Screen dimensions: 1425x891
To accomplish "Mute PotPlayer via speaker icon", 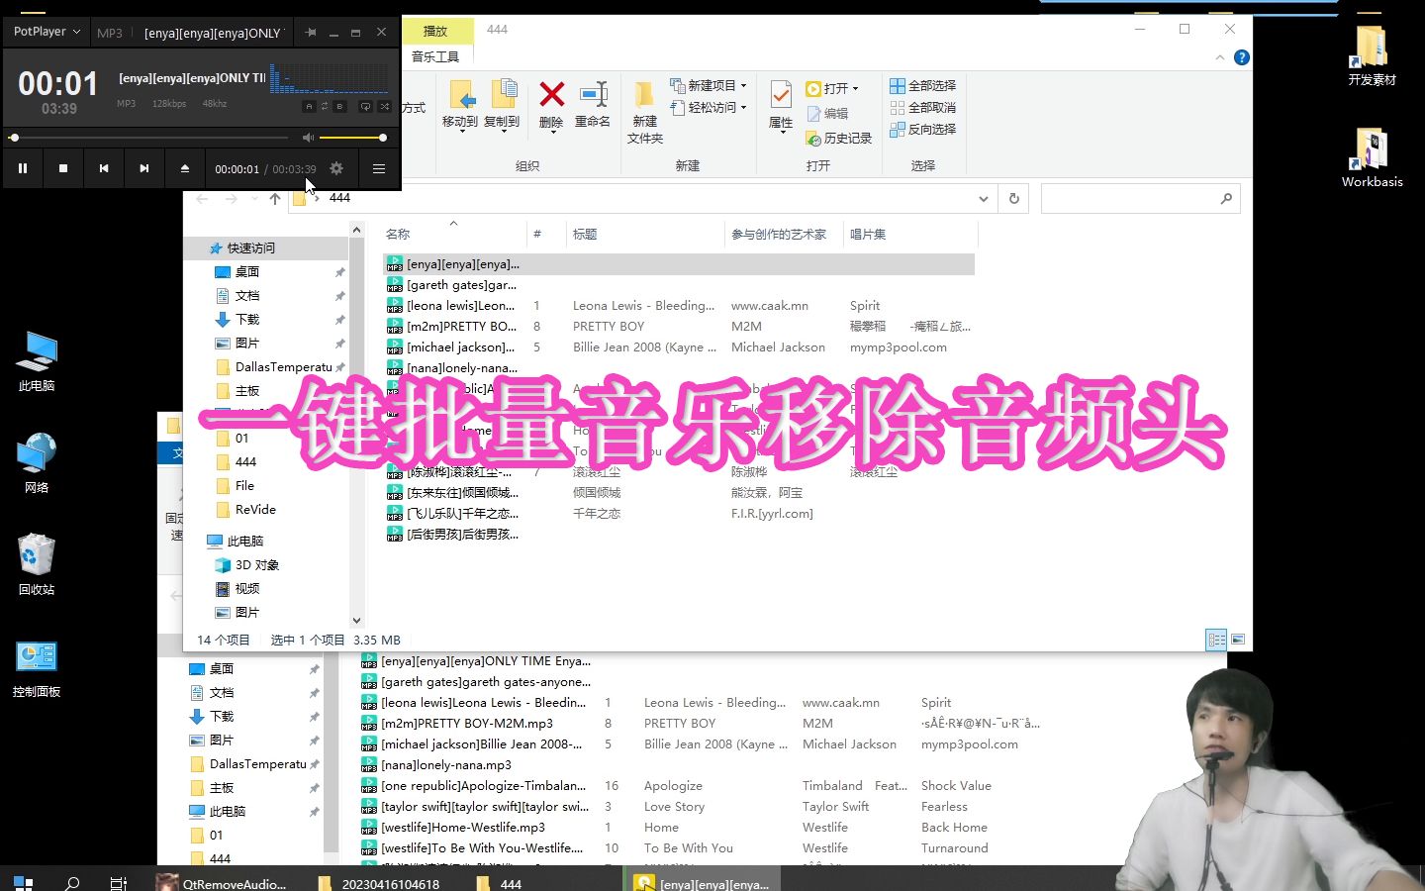I will (x=308, y=137).
